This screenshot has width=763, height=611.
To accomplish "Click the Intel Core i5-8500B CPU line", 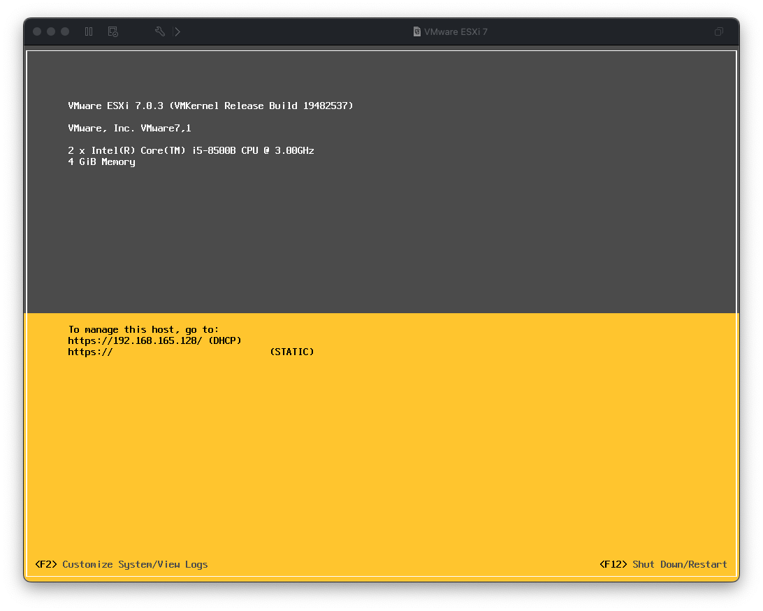I will coord(191,150).
